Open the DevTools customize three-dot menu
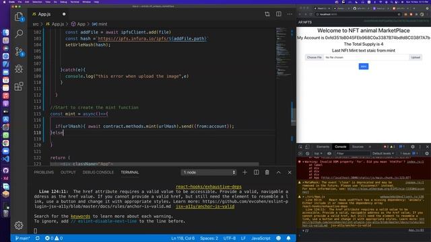Screen dimensions: 431x242 pyautogui.click(x=420, y=147)
